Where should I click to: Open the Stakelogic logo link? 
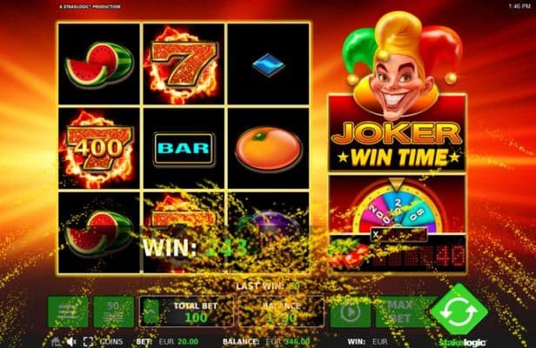coord(462,342)
